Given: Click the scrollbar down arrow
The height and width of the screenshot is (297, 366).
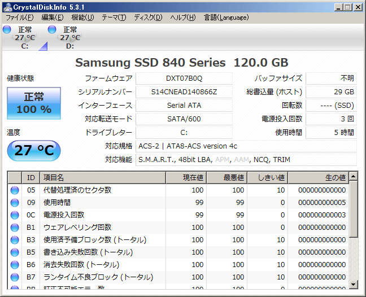Looking at the screenshot, I should coord(354,284).
